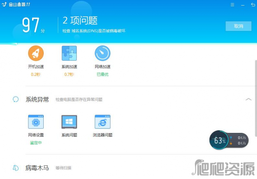This screenshot has width=257, height=179.
Task: Click the scan progress bar
Action: coord(128,44)
